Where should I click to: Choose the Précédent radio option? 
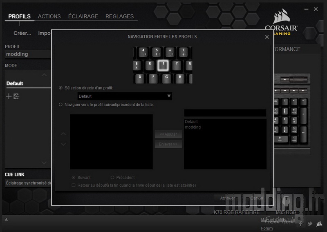click(112, 177)
